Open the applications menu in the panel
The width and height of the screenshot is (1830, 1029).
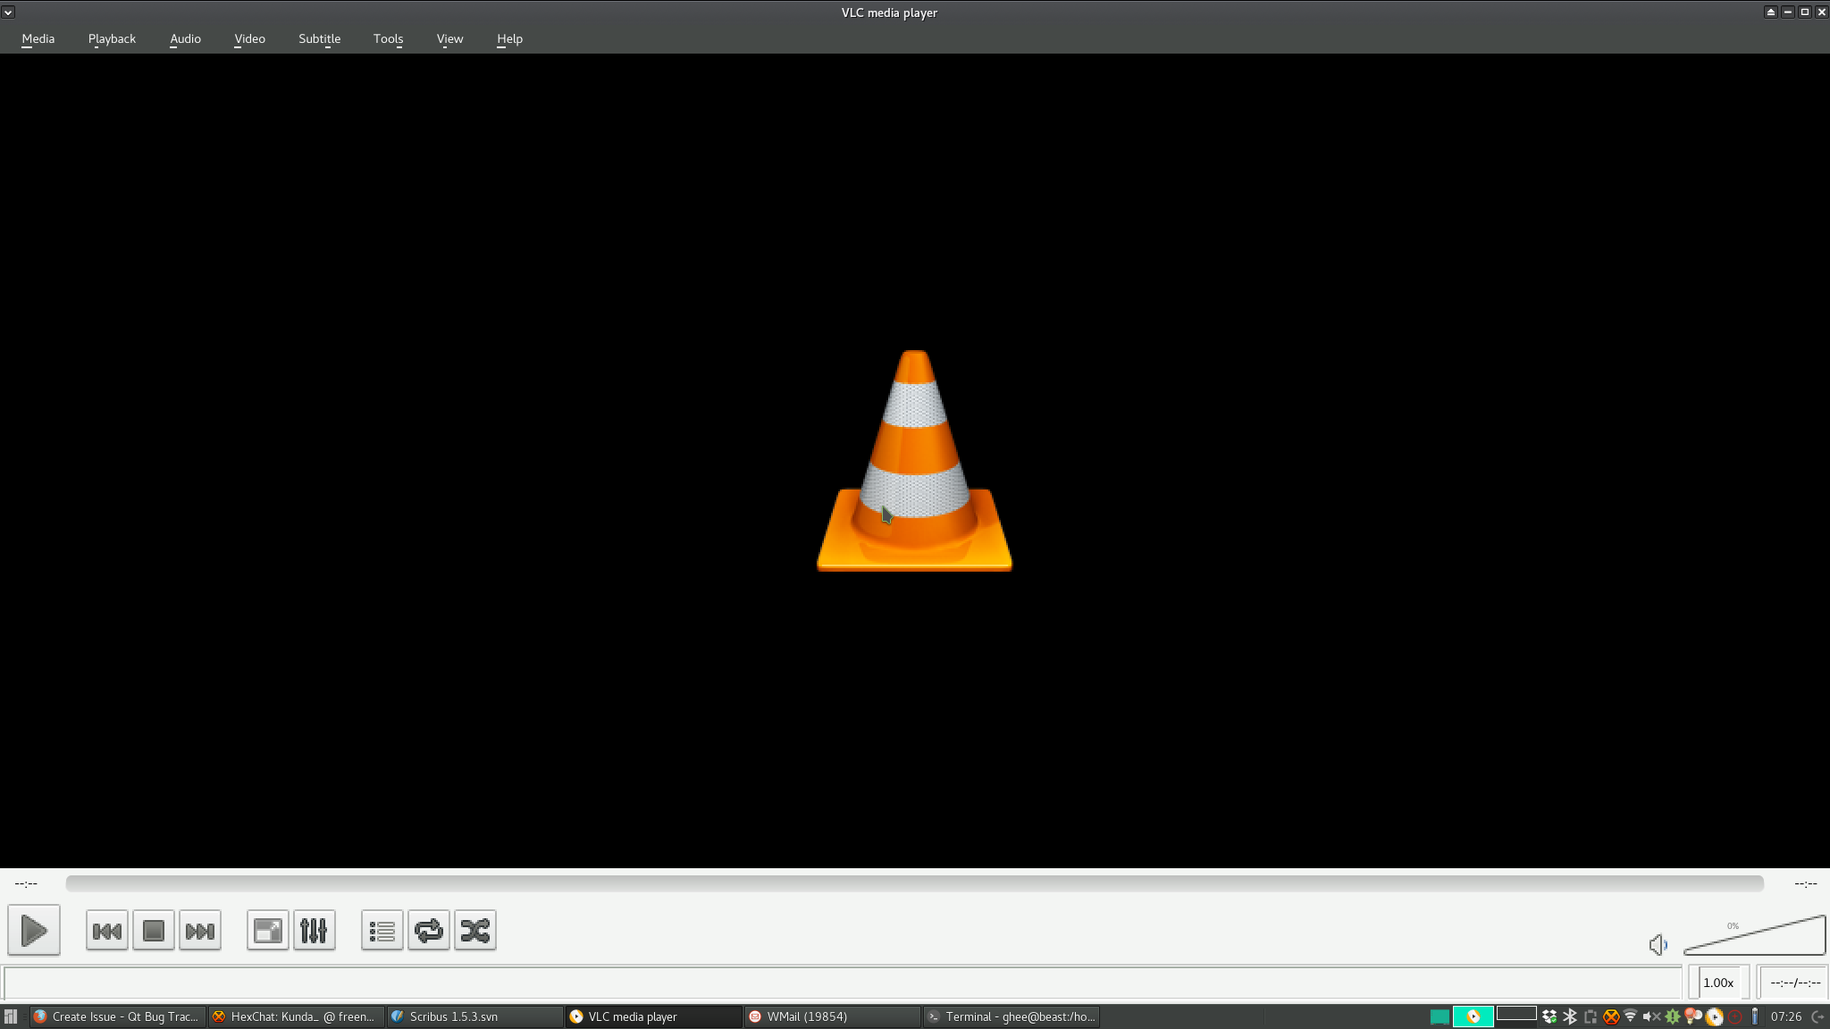pos(11,1016)
